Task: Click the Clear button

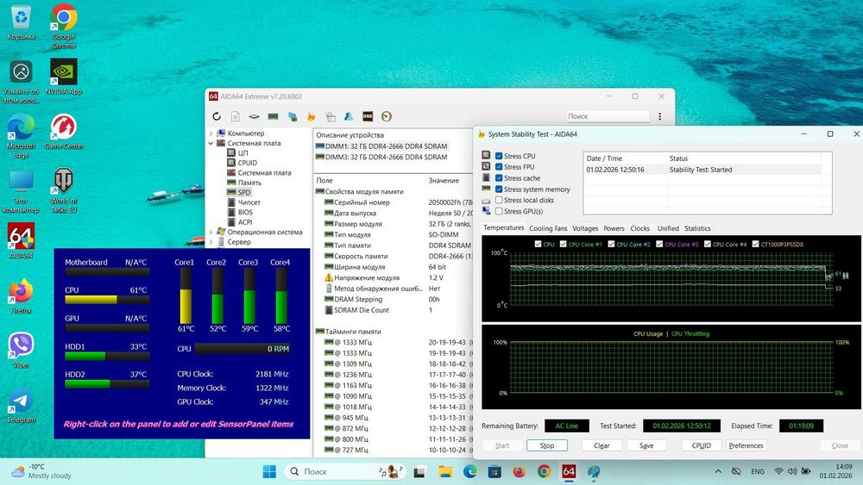Action: [x=602, y=445]
